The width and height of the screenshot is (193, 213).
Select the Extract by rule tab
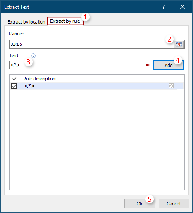point(65,21)
